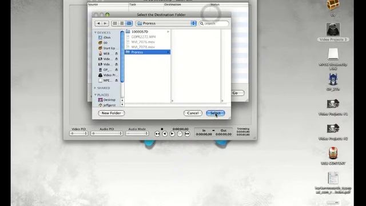Select the Prores folder row
The width and height of the screenshot is (366, 206).
pos(148,52)
